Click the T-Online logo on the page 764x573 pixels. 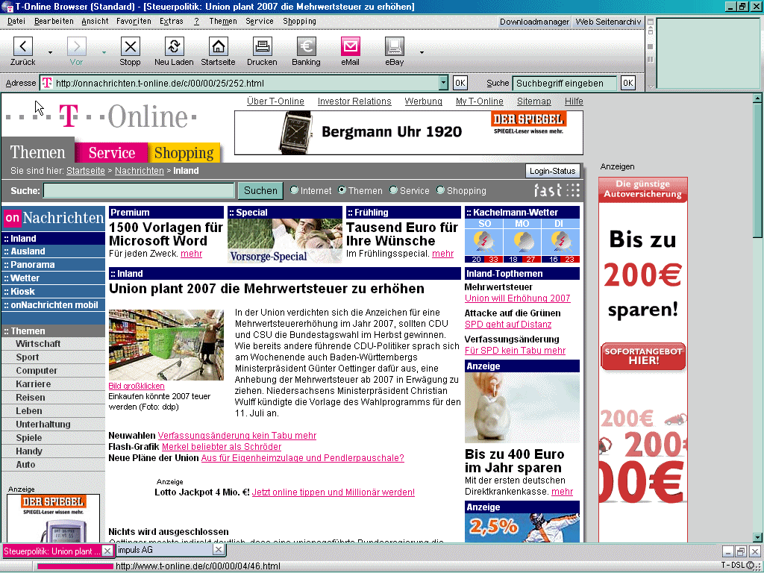pyautogui.click(x=101, y=117)
